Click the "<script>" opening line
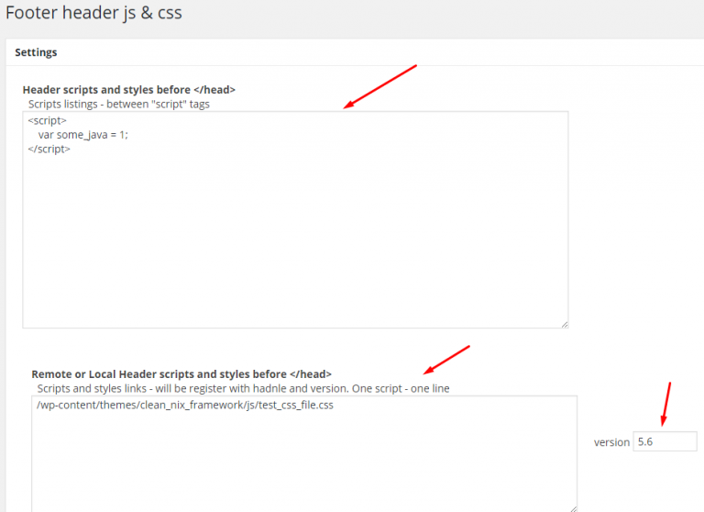The height and width of the screenshot is (512, 704). coord(47,120)
